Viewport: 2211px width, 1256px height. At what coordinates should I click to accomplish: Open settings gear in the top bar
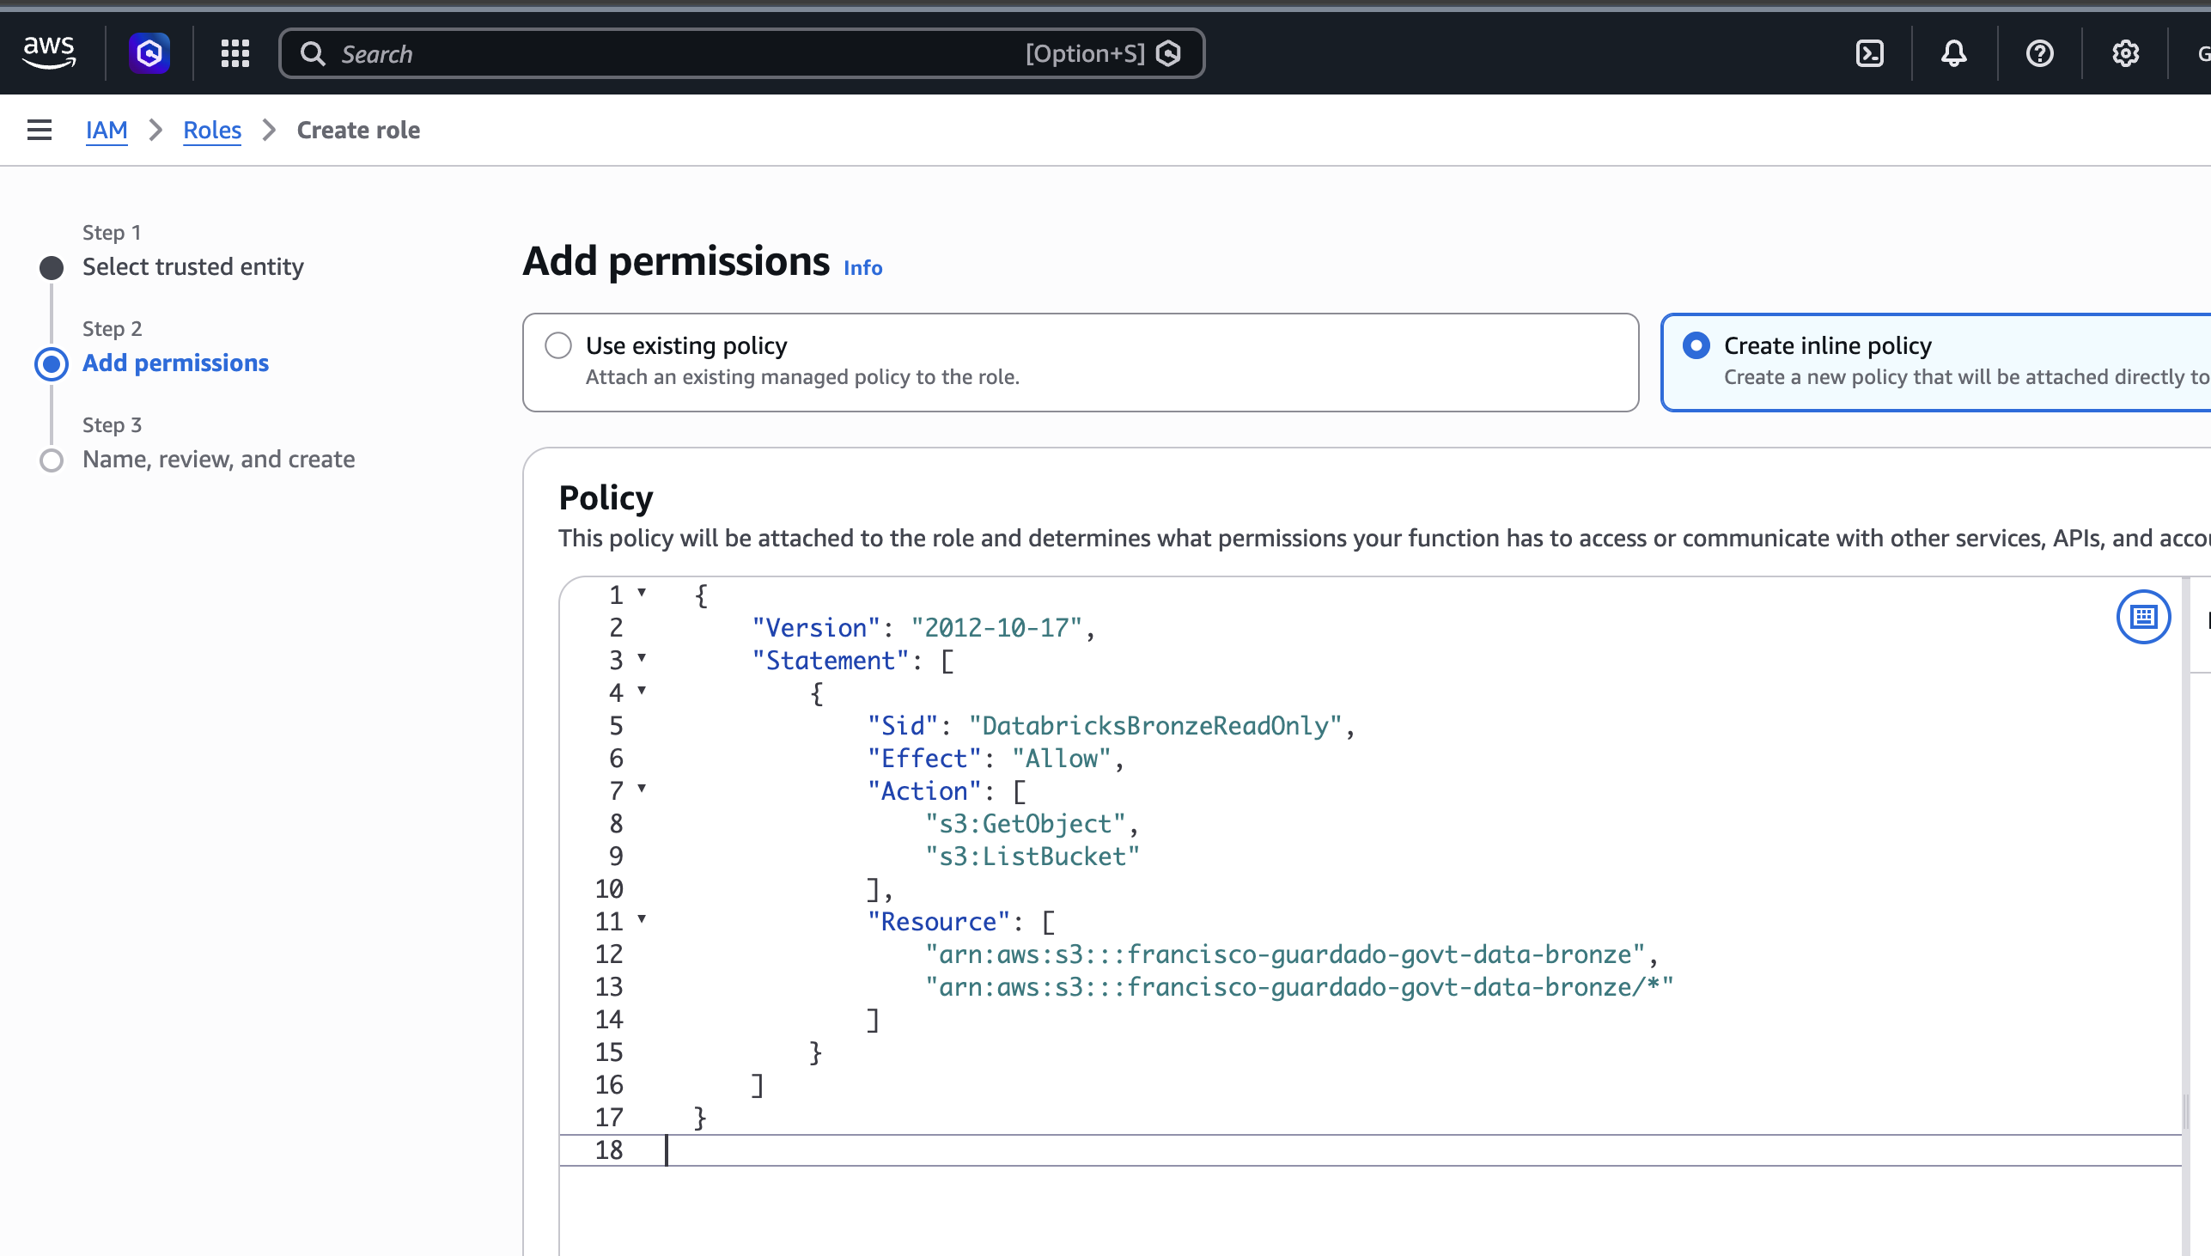2125,53
